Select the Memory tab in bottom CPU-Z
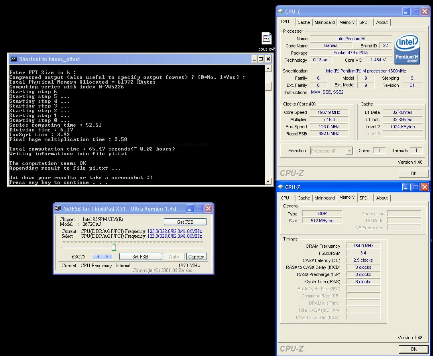Viewport: 433px width, 356px height. (x=347, y=197)
